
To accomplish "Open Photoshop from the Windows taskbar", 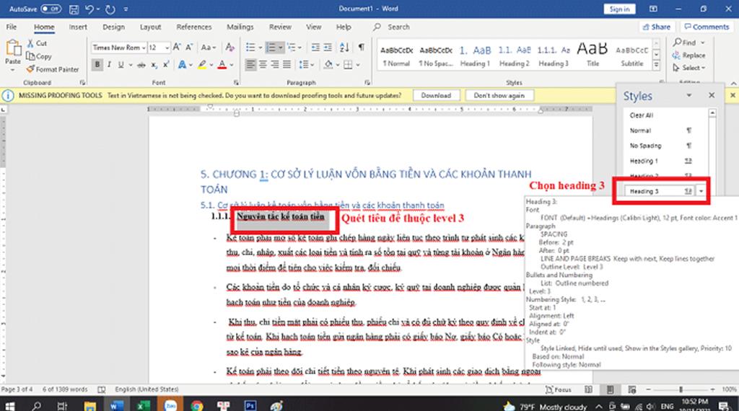I will click(x=250, y=405).
